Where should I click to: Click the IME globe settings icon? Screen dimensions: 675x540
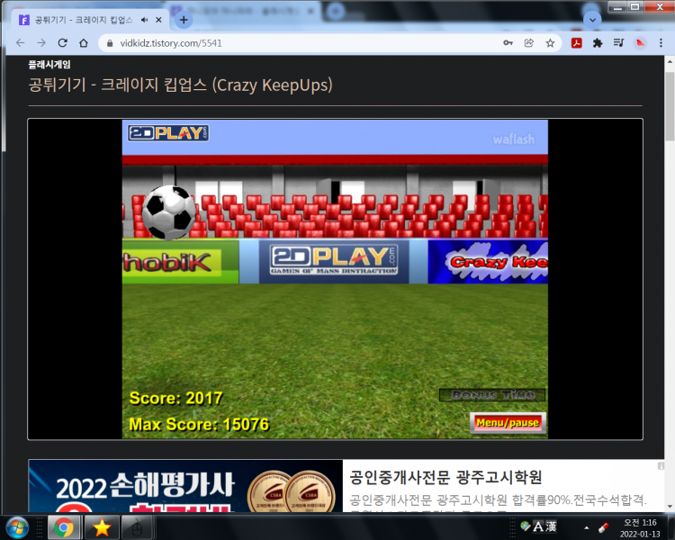(526, 526)
